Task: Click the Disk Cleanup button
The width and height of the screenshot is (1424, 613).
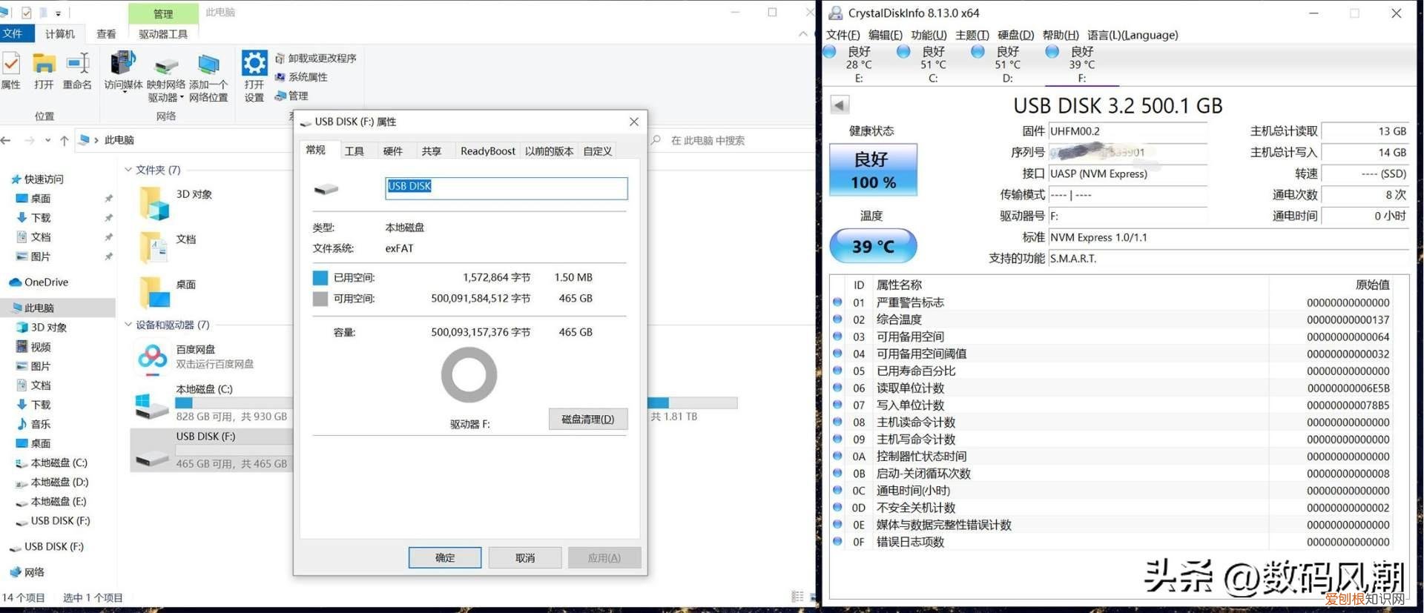Action: (x=588, y=419)
